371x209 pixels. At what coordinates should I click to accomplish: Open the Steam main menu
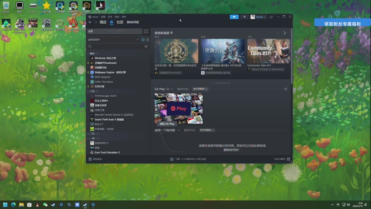tap(94, 17)
